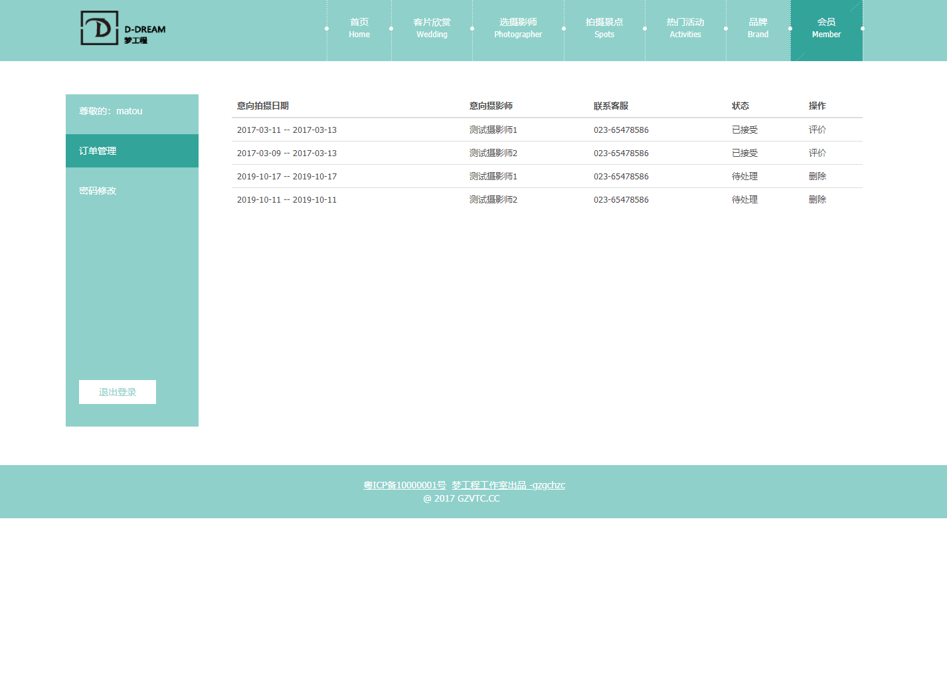947x697 pixels.
Task: Delete the 2019-10-11 order via 删除
Action: [817, 199]
